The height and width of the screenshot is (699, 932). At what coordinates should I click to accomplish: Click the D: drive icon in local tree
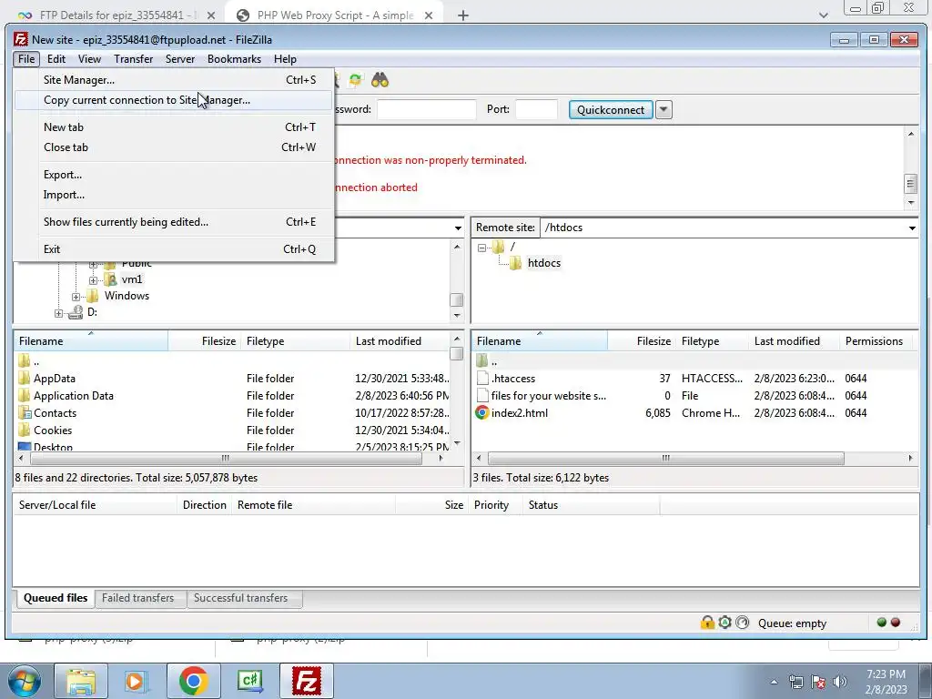point(76,312)
